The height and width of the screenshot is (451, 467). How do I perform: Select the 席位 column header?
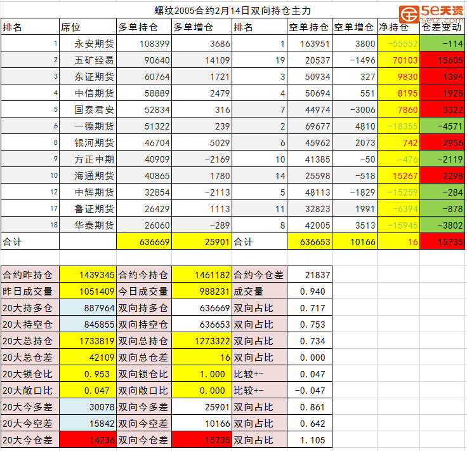pyautogui.click(x=87, y=27)
